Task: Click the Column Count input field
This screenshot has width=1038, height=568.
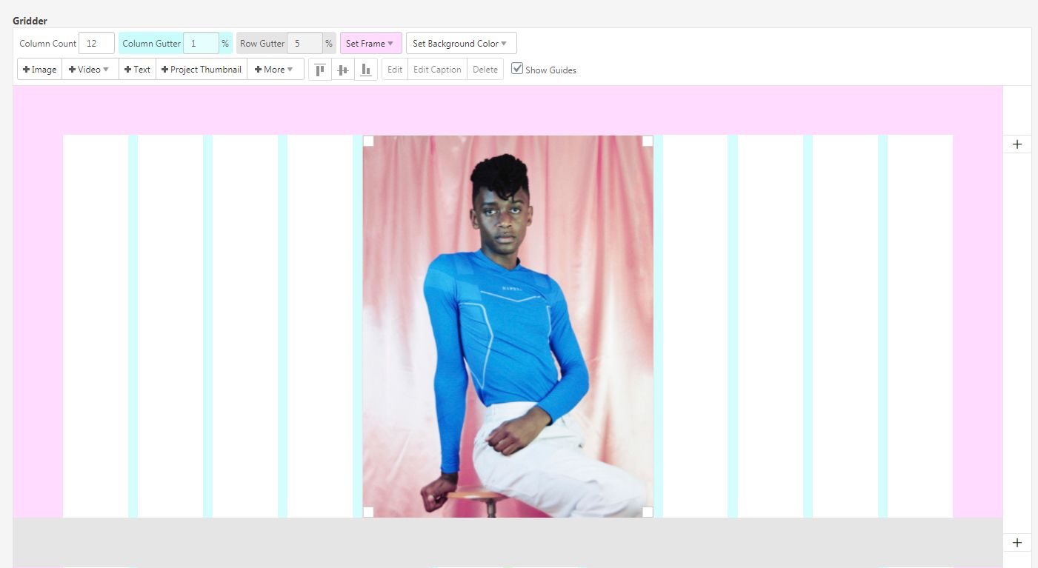Action: tap(96, 44)
